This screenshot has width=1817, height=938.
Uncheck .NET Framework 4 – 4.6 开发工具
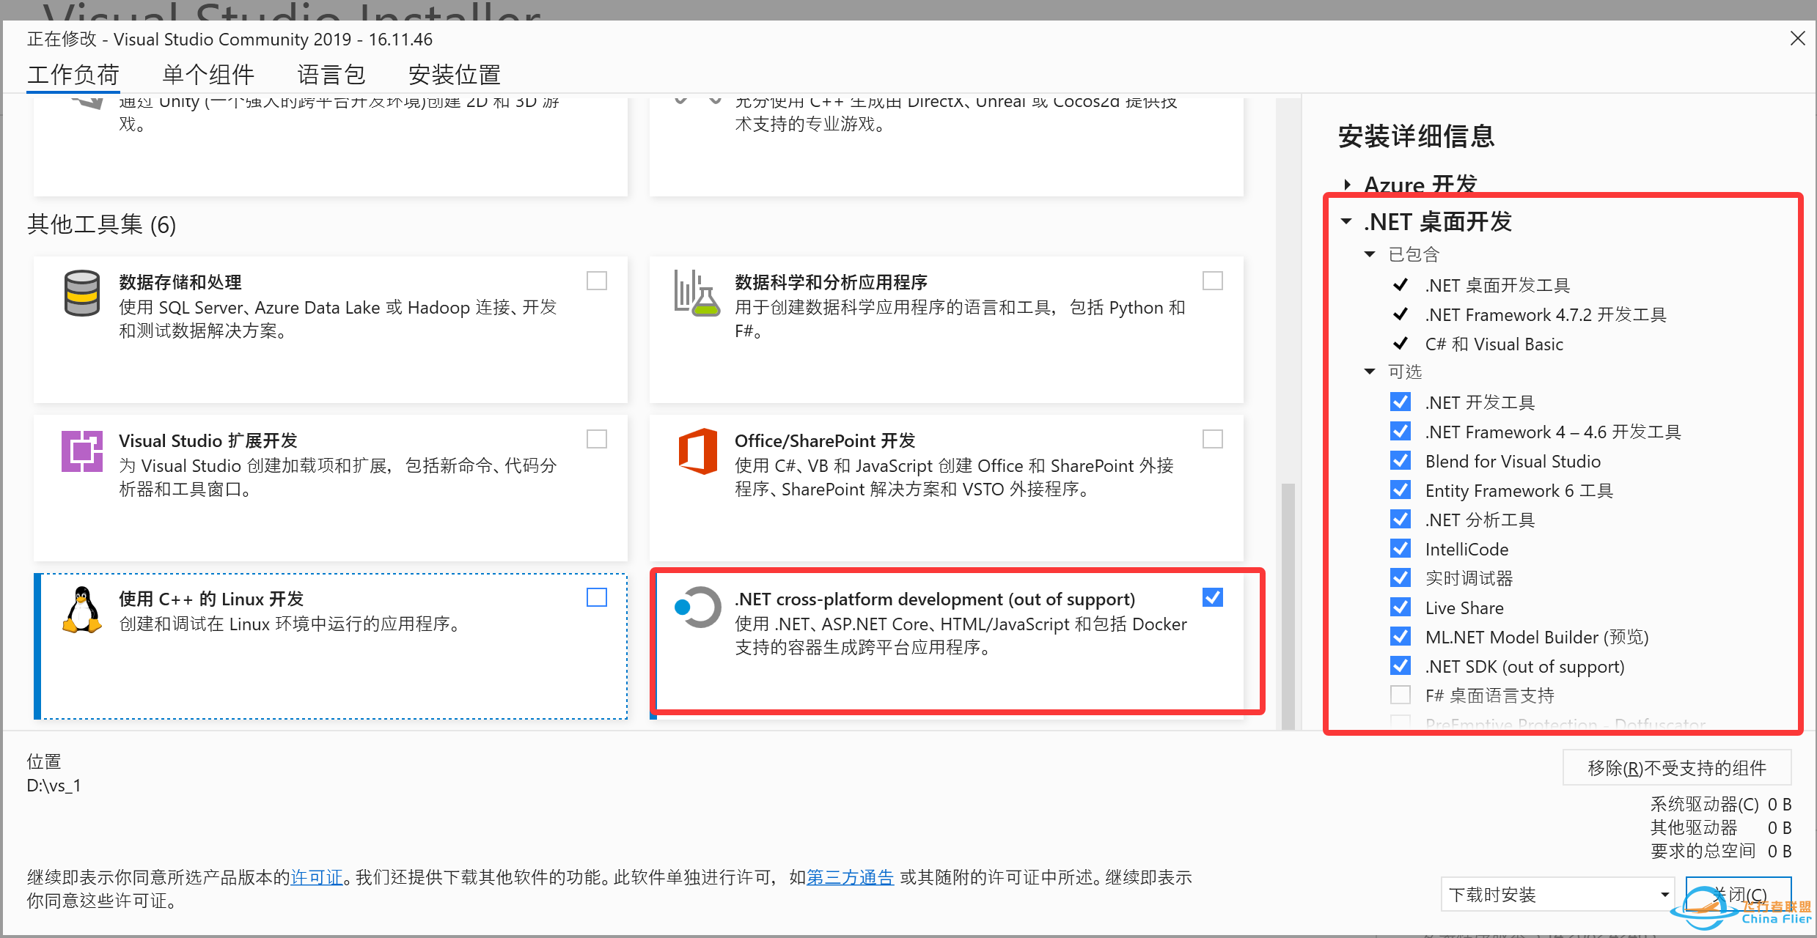click(1401, 431)
